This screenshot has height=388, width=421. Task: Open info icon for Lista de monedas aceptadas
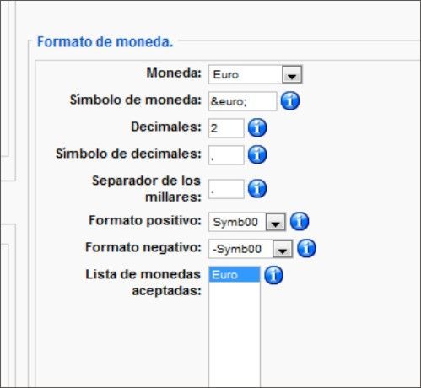coord(273,275)
